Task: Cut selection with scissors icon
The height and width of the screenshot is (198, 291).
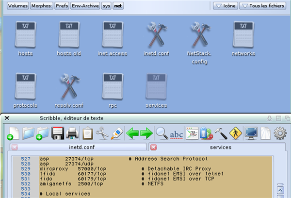Action: 102,133
